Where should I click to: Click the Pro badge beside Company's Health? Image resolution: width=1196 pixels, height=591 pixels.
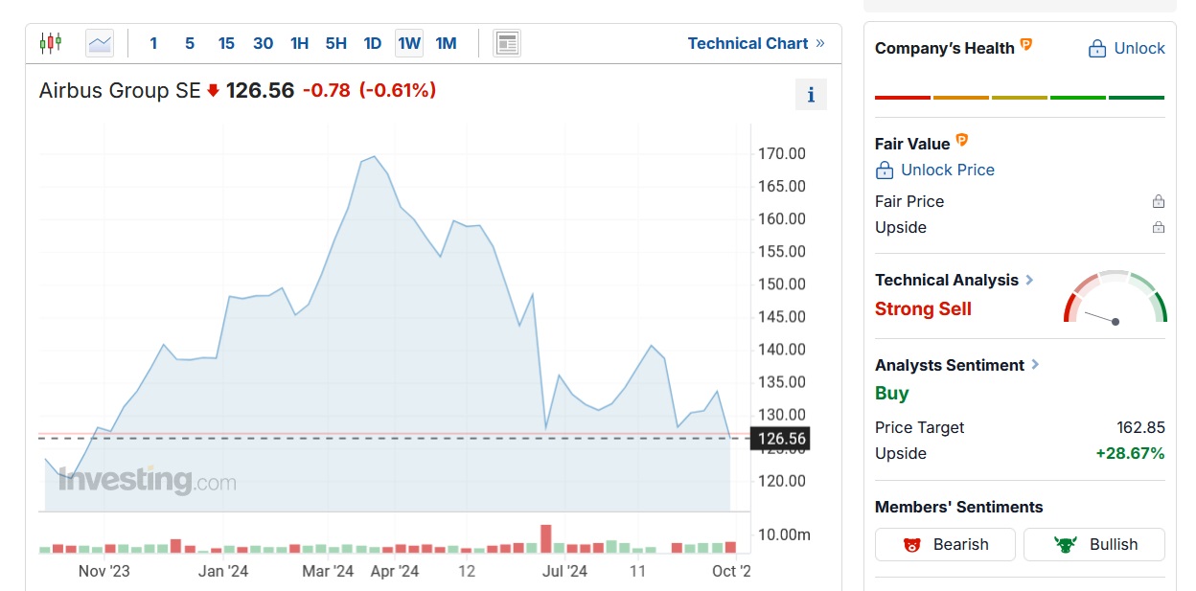tap(1026, 44)
